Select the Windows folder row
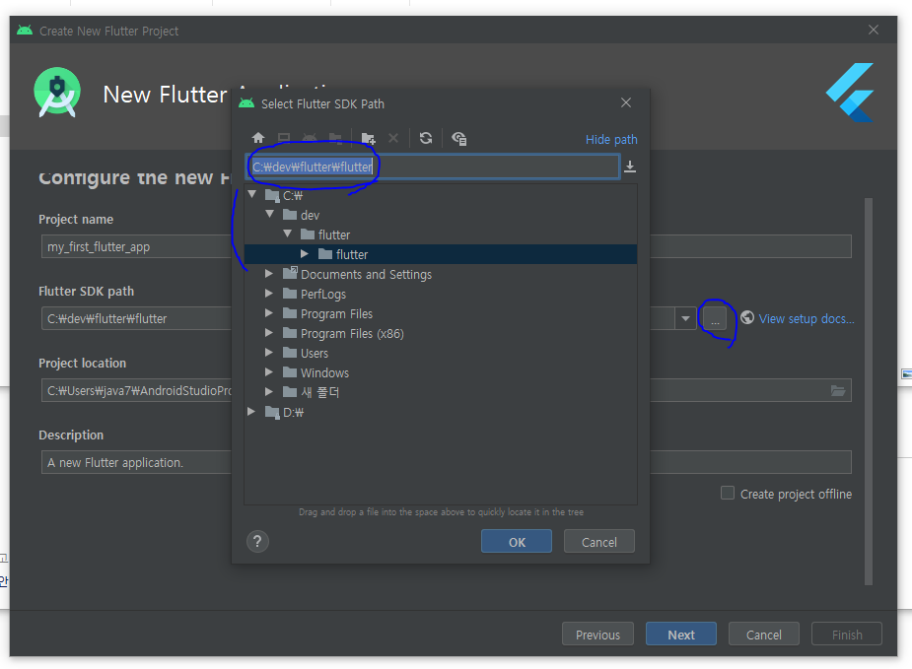Image resolution: width=912 pixels, height=669 pixels. (x=441, y=373)
